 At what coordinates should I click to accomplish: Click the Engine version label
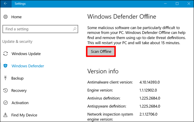(x=100, y=90)
